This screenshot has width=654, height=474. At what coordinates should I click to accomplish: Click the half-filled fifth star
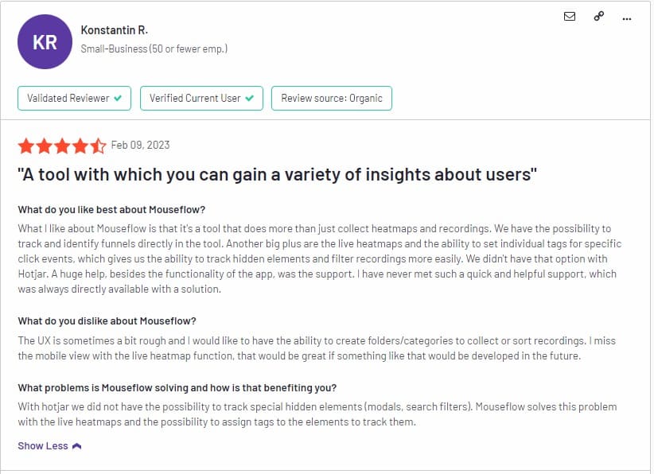click(99, 146)
